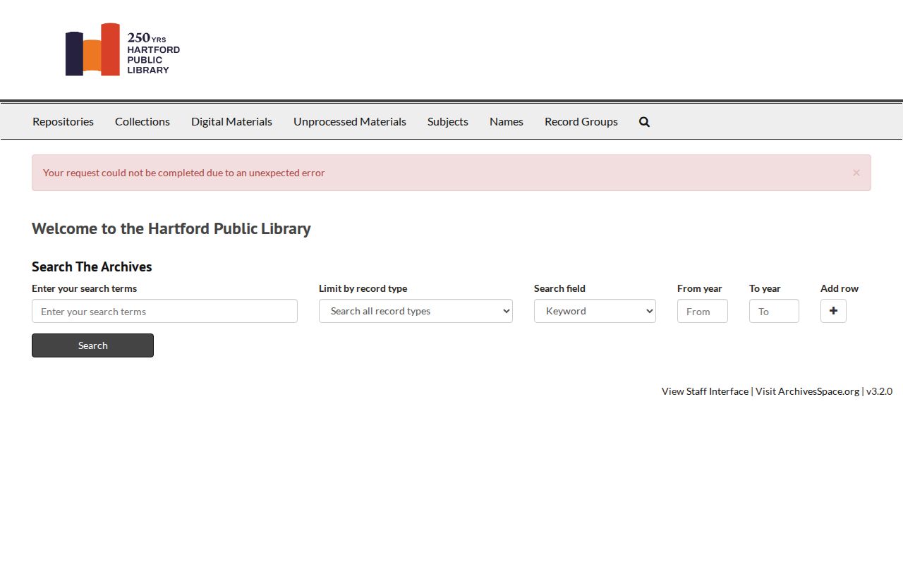Click the v3.2.0 version text

[879, 391]
